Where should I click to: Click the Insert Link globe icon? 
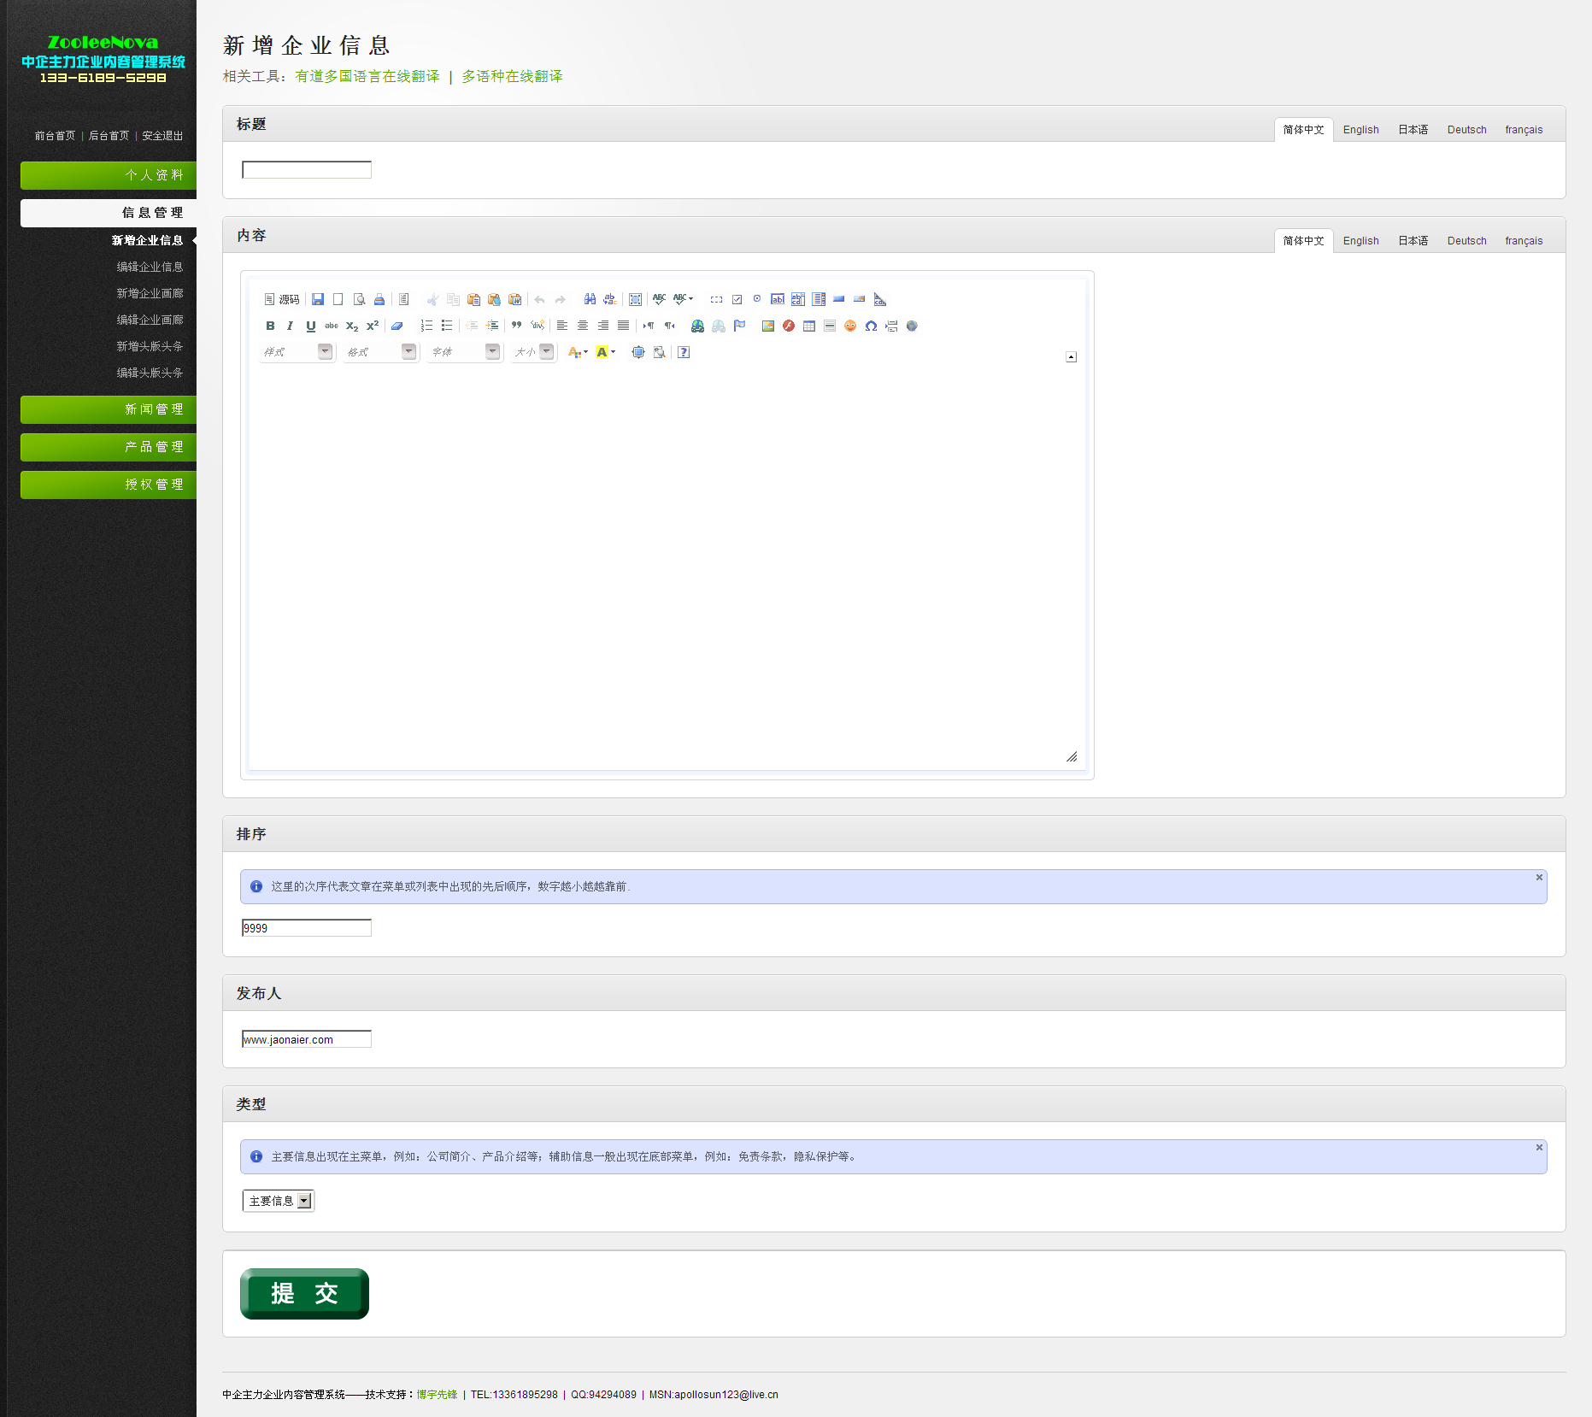coord(698,326)
